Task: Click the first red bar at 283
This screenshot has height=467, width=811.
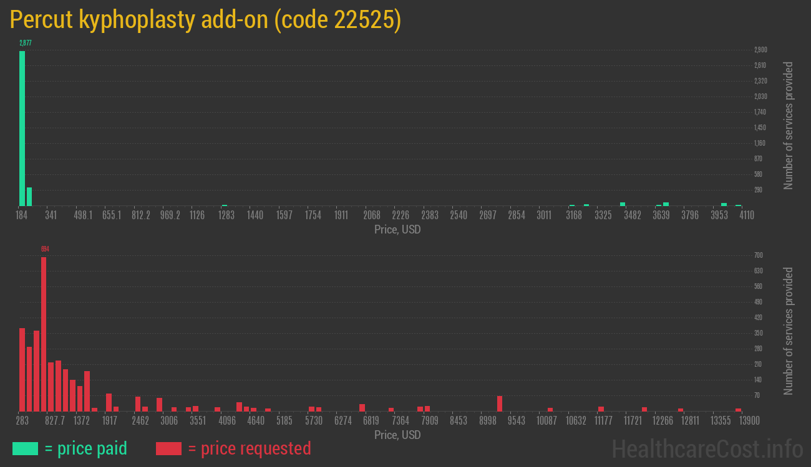Action: 22,369
